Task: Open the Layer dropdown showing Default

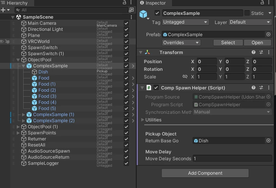Action: pos(250,22)
